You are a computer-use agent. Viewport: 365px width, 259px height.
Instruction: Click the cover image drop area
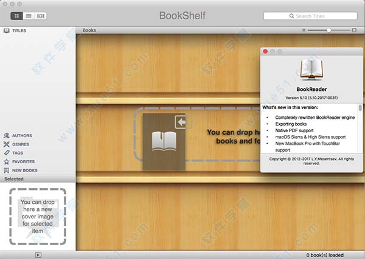pos(38,217)
